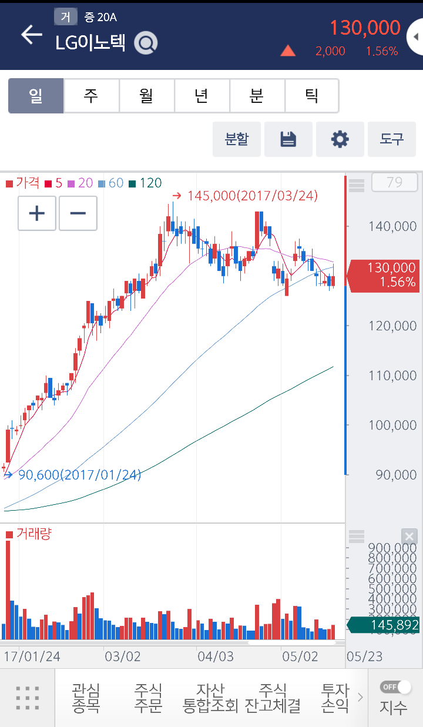
Task: Open 투자손익 profit and loss menu
Action: tap(335, 698)
